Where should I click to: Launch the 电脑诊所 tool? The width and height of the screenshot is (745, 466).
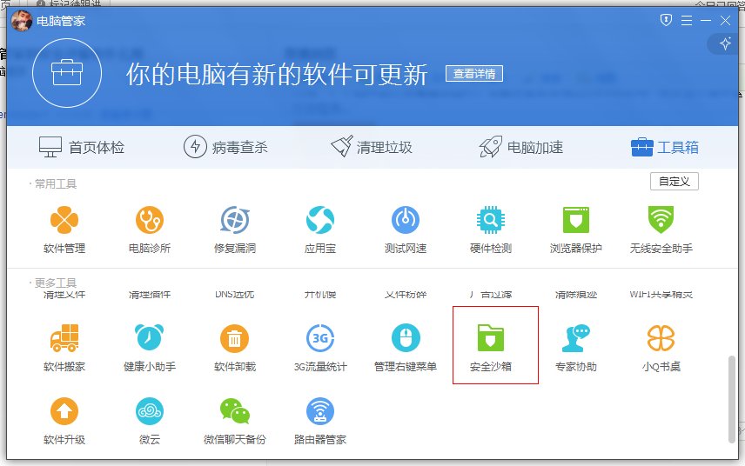[150, 230]
